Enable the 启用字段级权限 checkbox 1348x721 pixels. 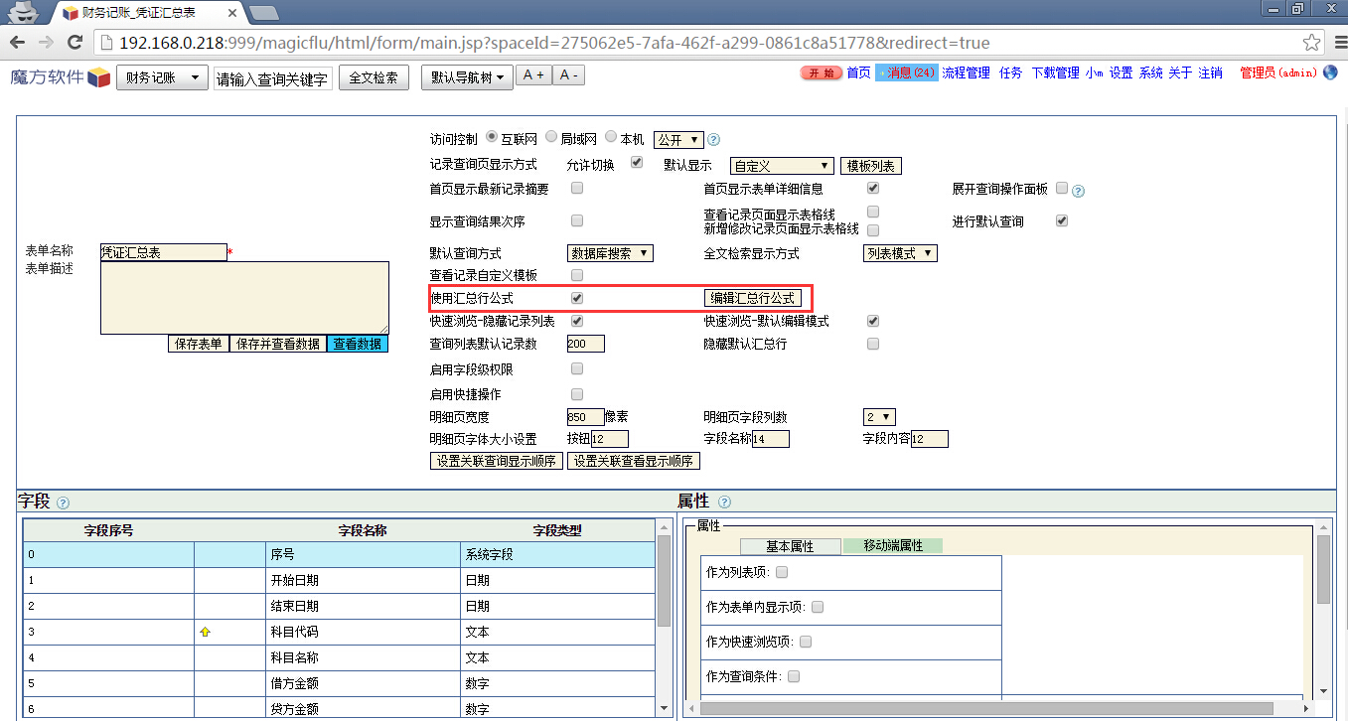click(x=577, y=368)
